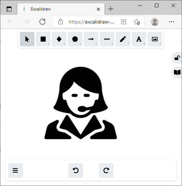Open browser Settings and more menu
Screen dimensions: 182x186
tap(171, 22)
